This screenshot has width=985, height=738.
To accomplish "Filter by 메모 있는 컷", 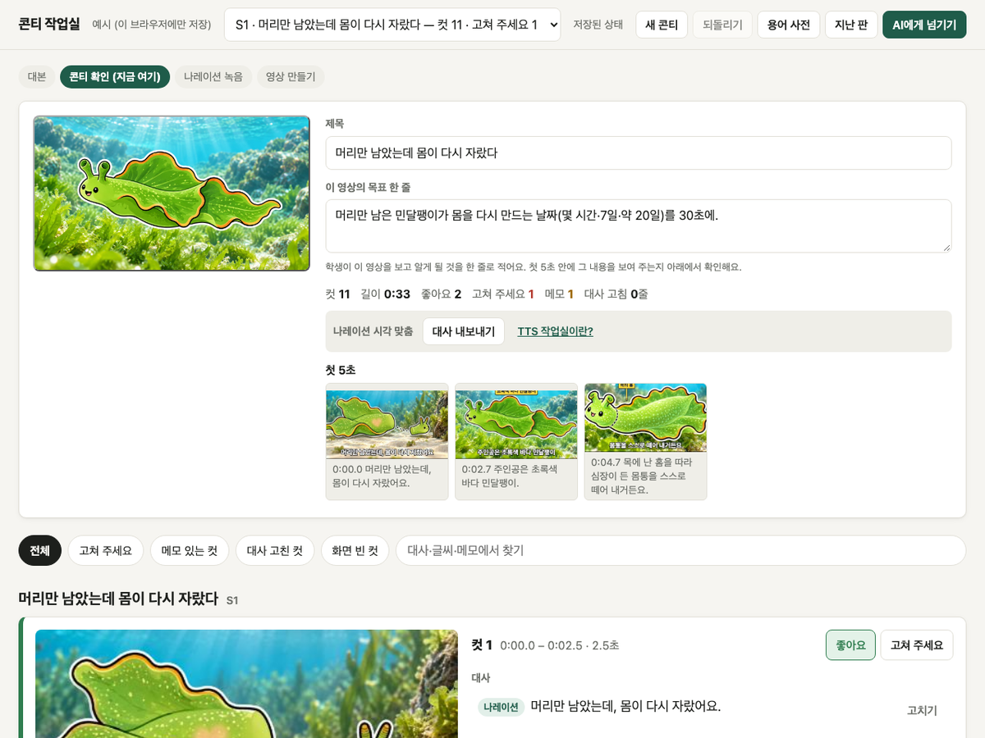I will [190, 550].
